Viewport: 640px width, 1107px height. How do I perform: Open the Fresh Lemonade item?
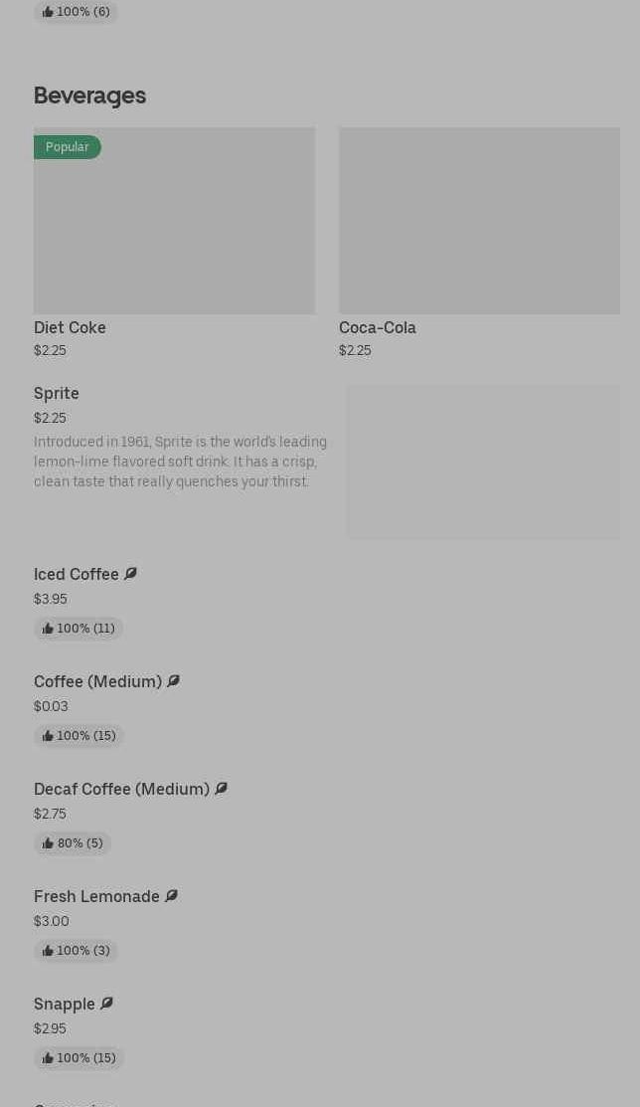tap(96, 896)
